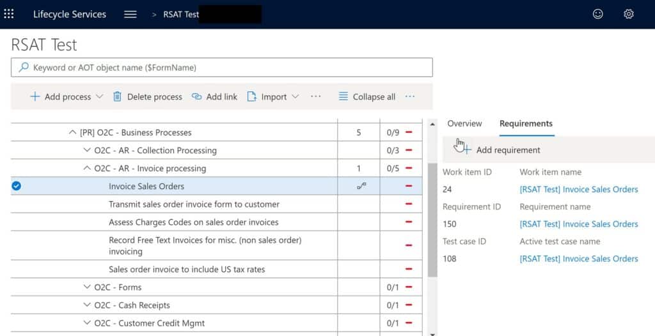
Task: Click the plus icon of Add process
Action: pos(35,96)
